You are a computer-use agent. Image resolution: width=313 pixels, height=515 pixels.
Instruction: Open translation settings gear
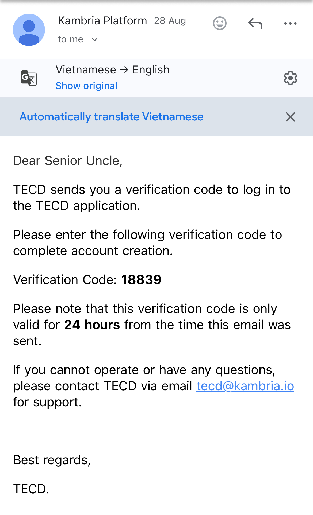pyautogui.click(x=290, y=78)
